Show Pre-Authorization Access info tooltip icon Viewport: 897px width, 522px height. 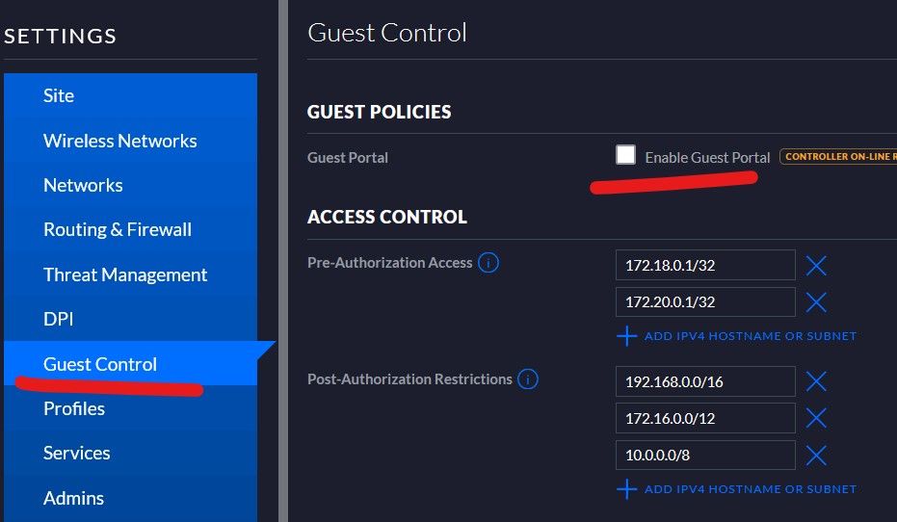click(488, 262)
